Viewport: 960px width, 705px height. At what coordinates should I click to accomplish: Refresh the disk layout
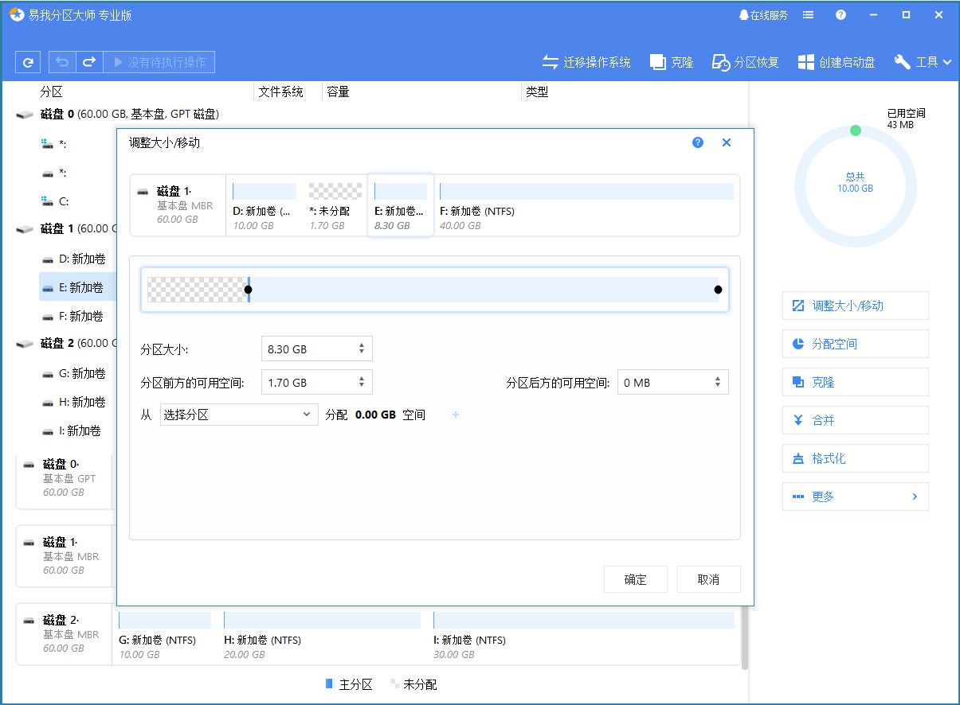(x=28, y=61)
